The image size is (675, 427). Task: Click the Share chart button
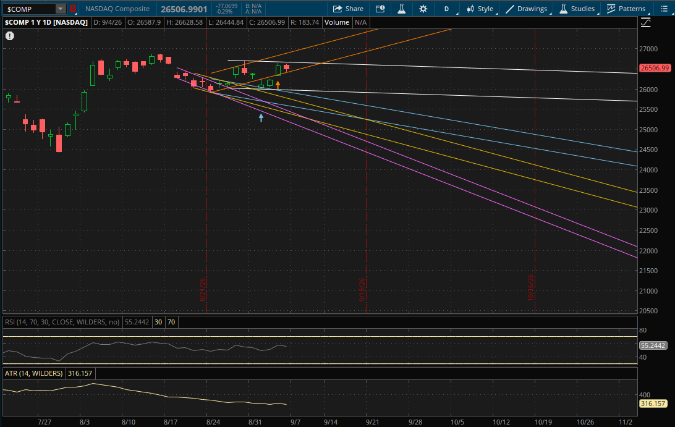point(348,9)
